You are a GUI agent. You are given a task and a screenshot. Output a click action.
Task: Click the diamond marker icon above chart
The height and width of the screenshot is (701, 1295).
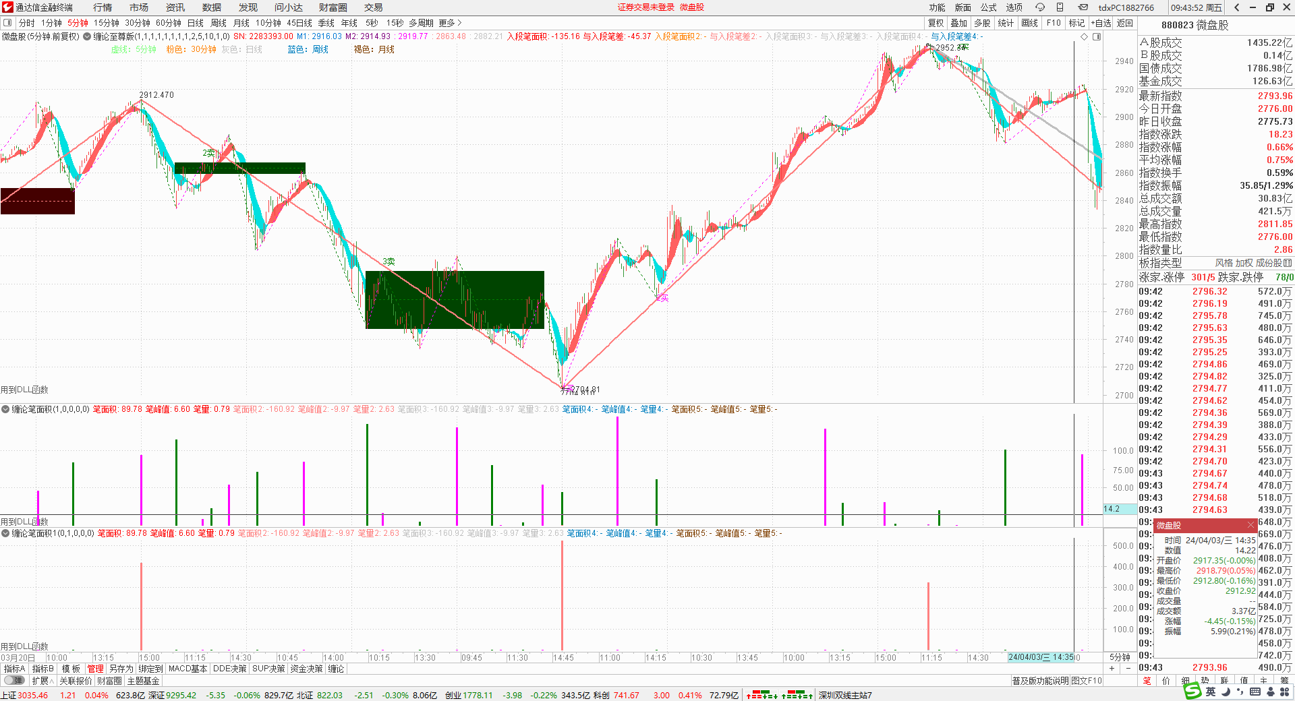[1085, 37]
